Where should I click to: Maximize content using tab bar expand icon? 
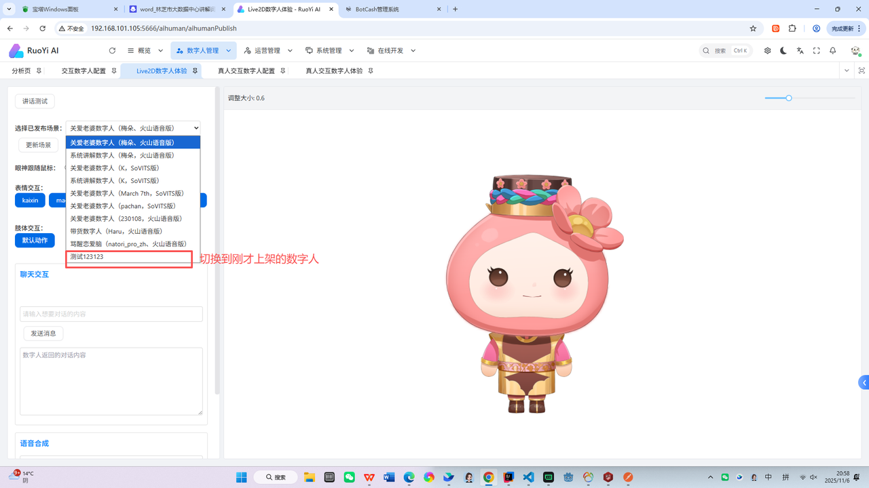click(x=862, y=70)
